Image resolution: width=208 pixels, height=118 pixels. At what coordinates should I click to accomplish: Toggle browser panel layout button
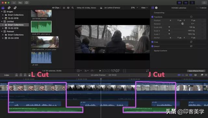click(179, 3)
